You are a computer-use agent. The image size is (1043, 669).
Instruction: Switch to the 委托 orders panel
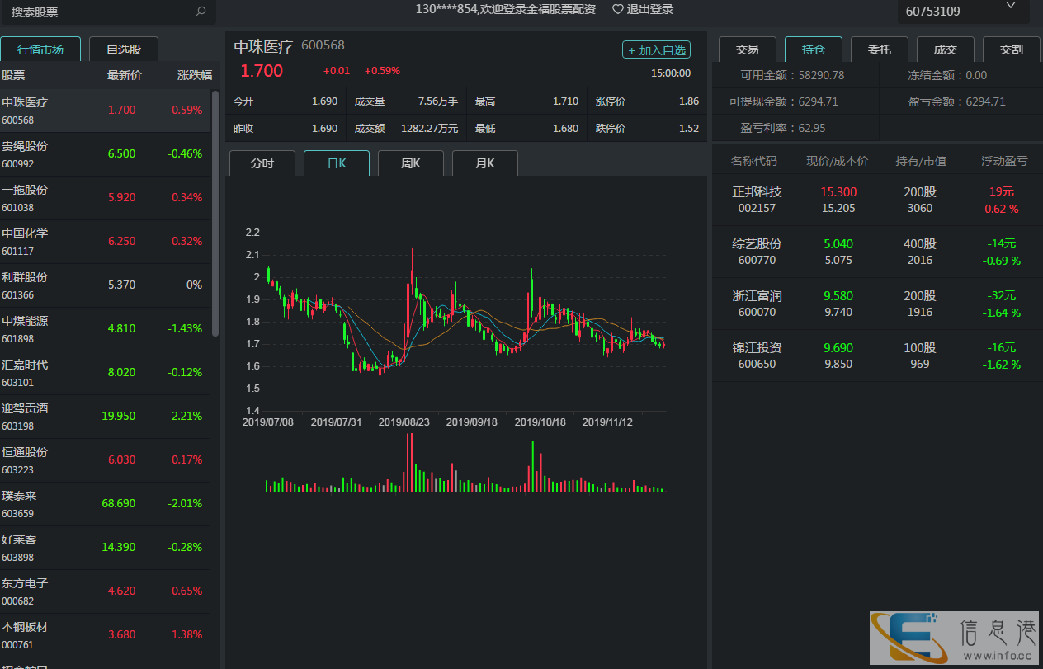pyautogui.click(x=879, y=49)
